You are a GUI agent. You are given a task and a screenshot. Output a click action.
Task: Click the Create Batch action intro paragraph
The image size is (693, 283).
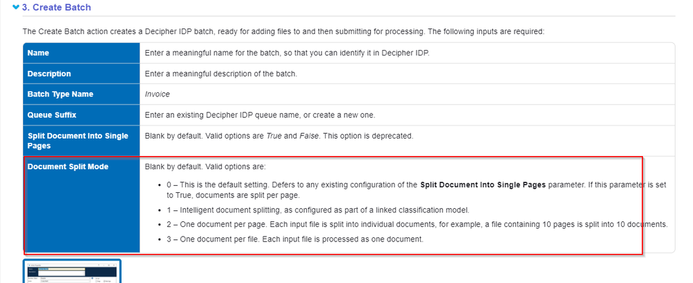[283, 32]
